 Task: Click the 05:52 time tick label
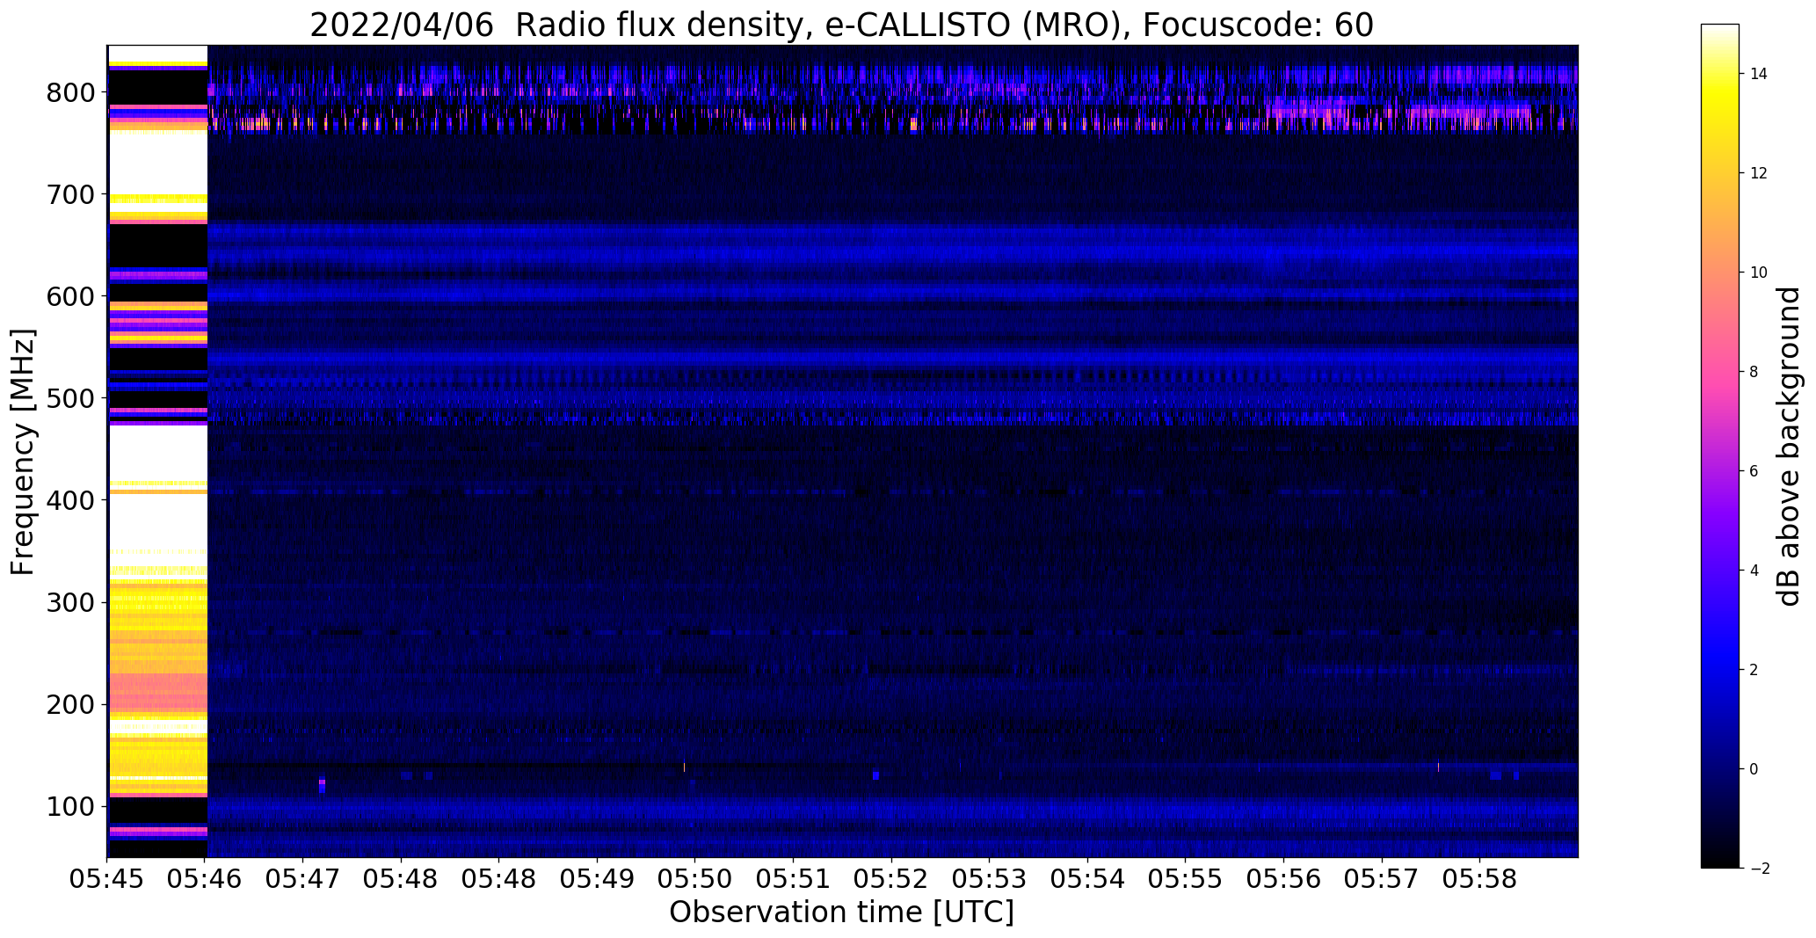pos(891,880)
